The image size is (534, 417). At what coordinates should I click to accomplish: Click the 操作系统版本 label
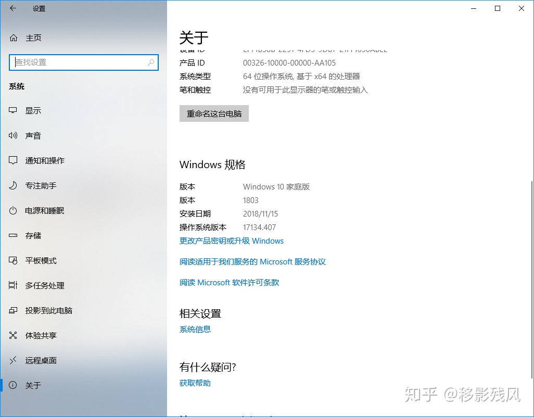[203, 227]
